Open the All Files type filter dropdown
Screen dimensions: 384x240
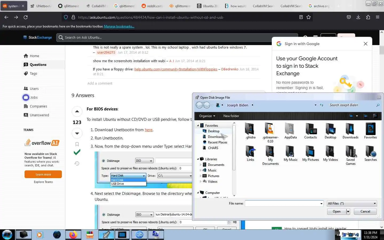(352, 203)
